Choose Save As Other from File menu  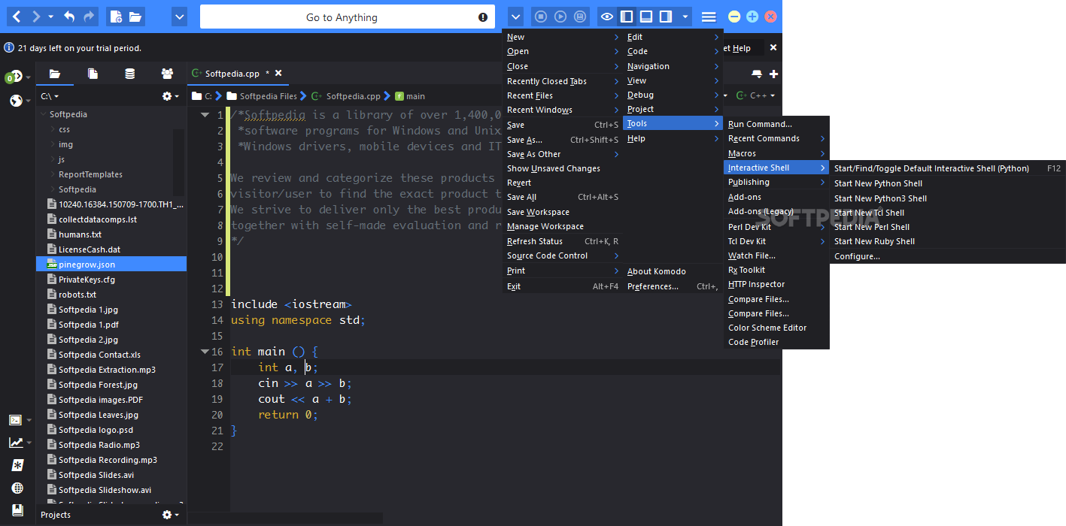562,154
